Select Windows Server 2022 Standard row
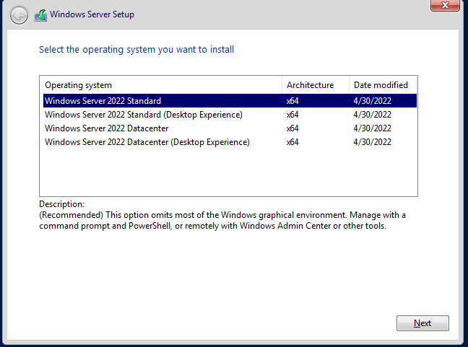The image size is (468, 347). 103,101
